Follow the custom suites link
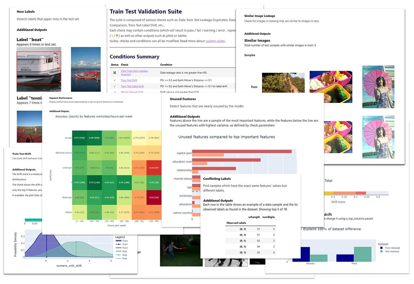Screen dimensions: 414x284 [215, 41]
